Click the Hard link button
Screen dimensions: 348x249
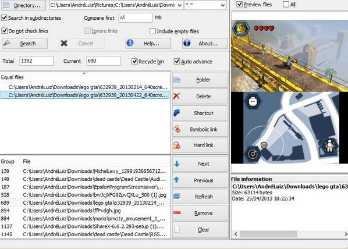coord(200,145)
